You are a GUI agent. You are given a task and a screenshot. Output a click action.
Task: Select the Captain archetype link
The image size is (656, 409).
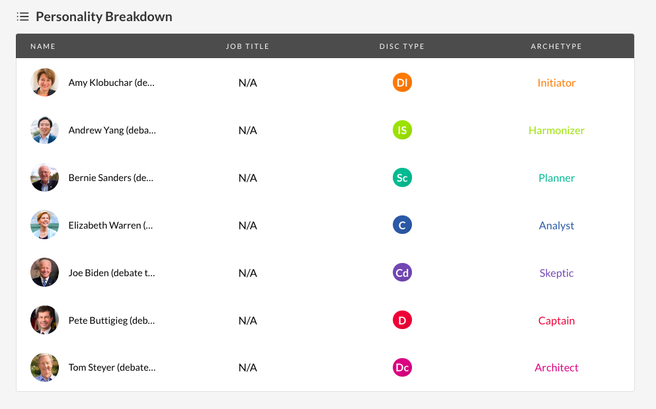[556, 320]
